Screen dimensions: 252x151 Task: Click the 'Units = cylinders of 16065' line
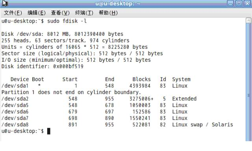[x=74, y=47]
